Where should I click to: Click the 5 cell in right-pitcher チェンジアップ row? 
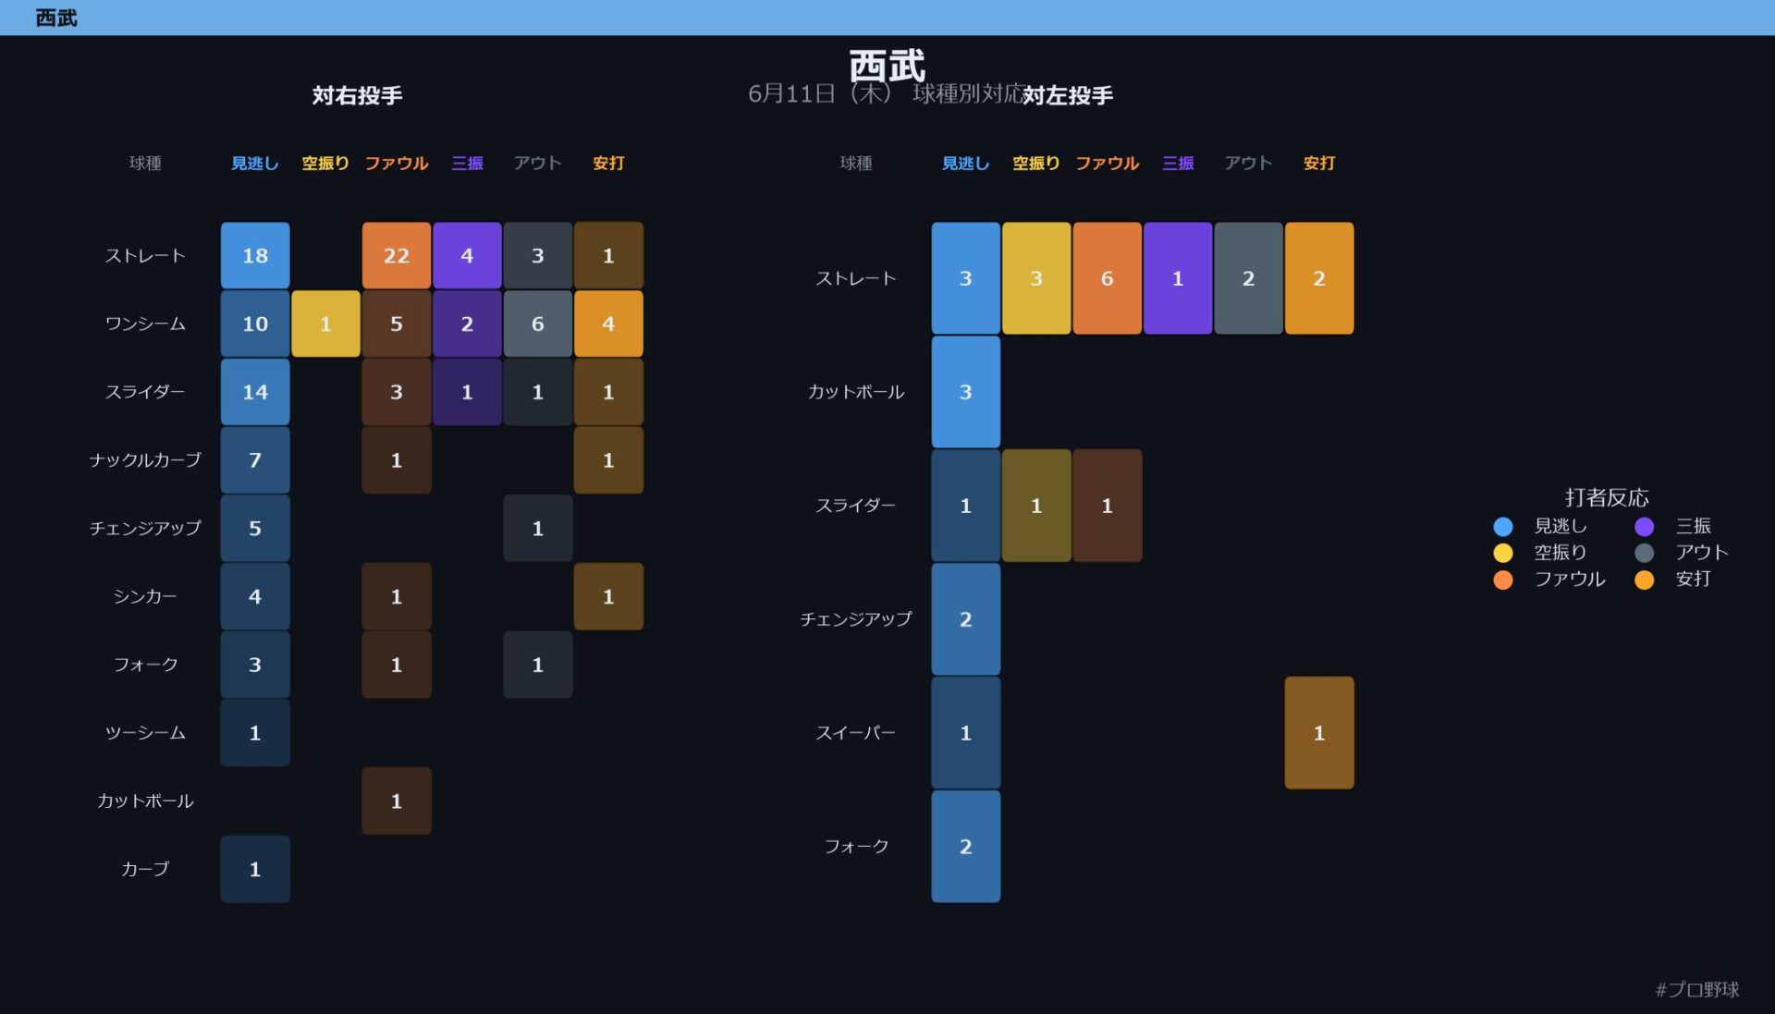[x=255, y=528]
